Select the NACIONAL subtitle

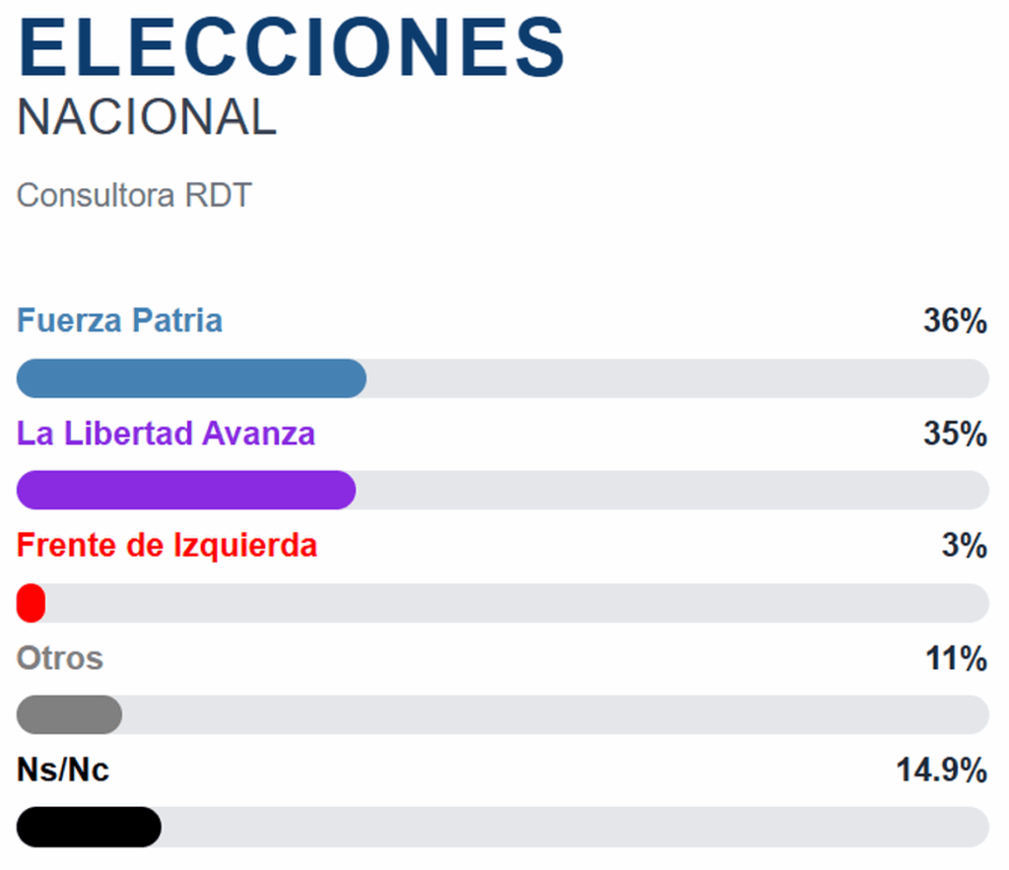[147, 117]
